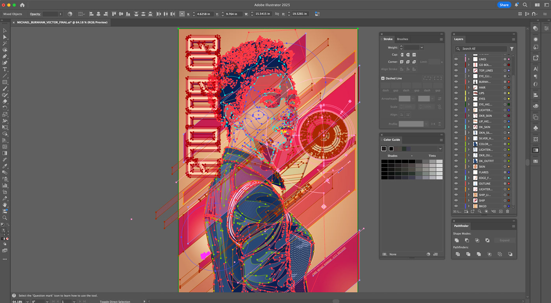Open the zoom level dropdown in status bar
The height and width of the screenshot is (303, 551).
(27, 301)
